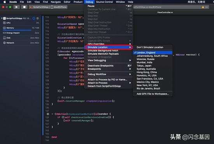The image size is (214, 144).
Task: Select the CPU gauge icon
Action: coord(4,23)
